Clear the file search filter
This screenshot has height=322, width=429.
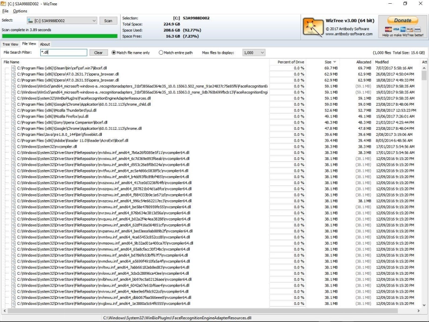coord(98,53)
